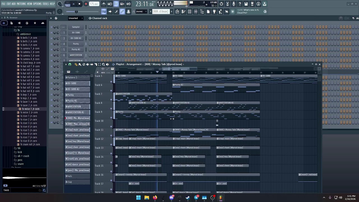
Task: Mute Track 14 in the Playlist
Action: (x=111, y=162)
